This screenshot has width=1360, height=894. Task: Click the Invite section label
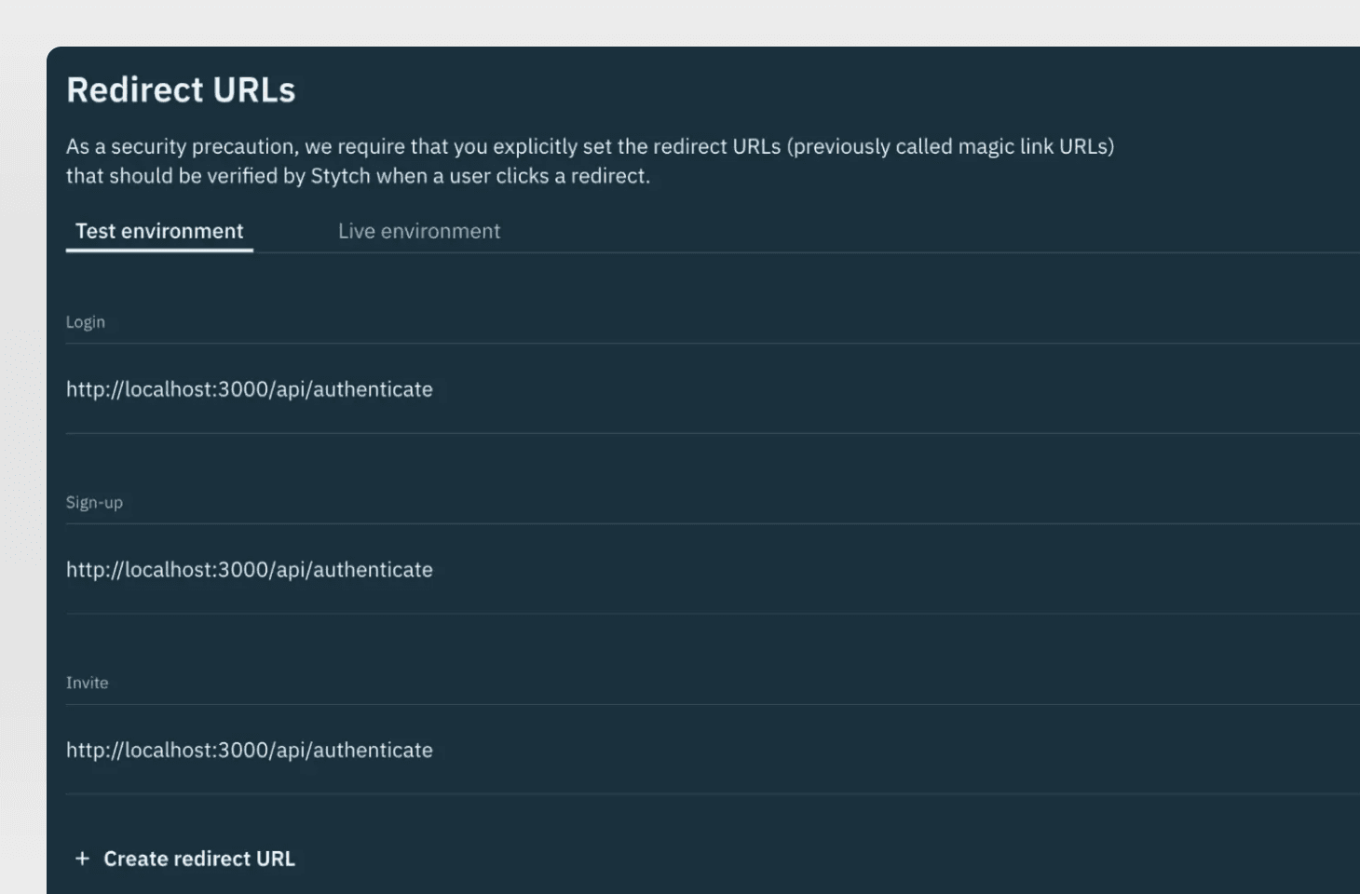point(87,683)
